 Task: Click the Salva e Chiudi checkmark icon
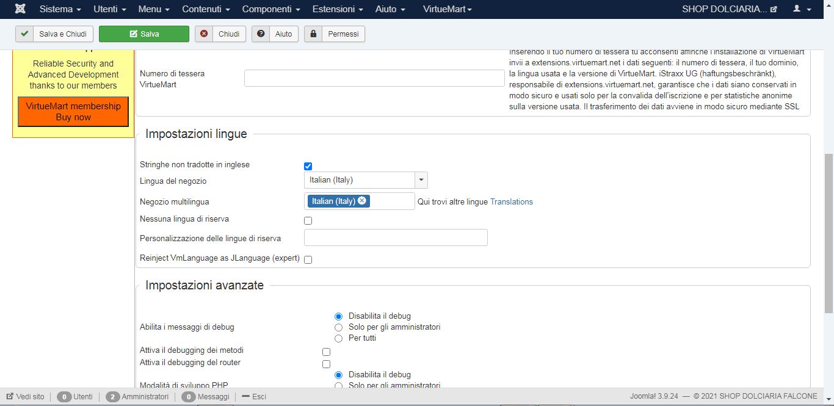pyautogui.click(x=24, y=34)
